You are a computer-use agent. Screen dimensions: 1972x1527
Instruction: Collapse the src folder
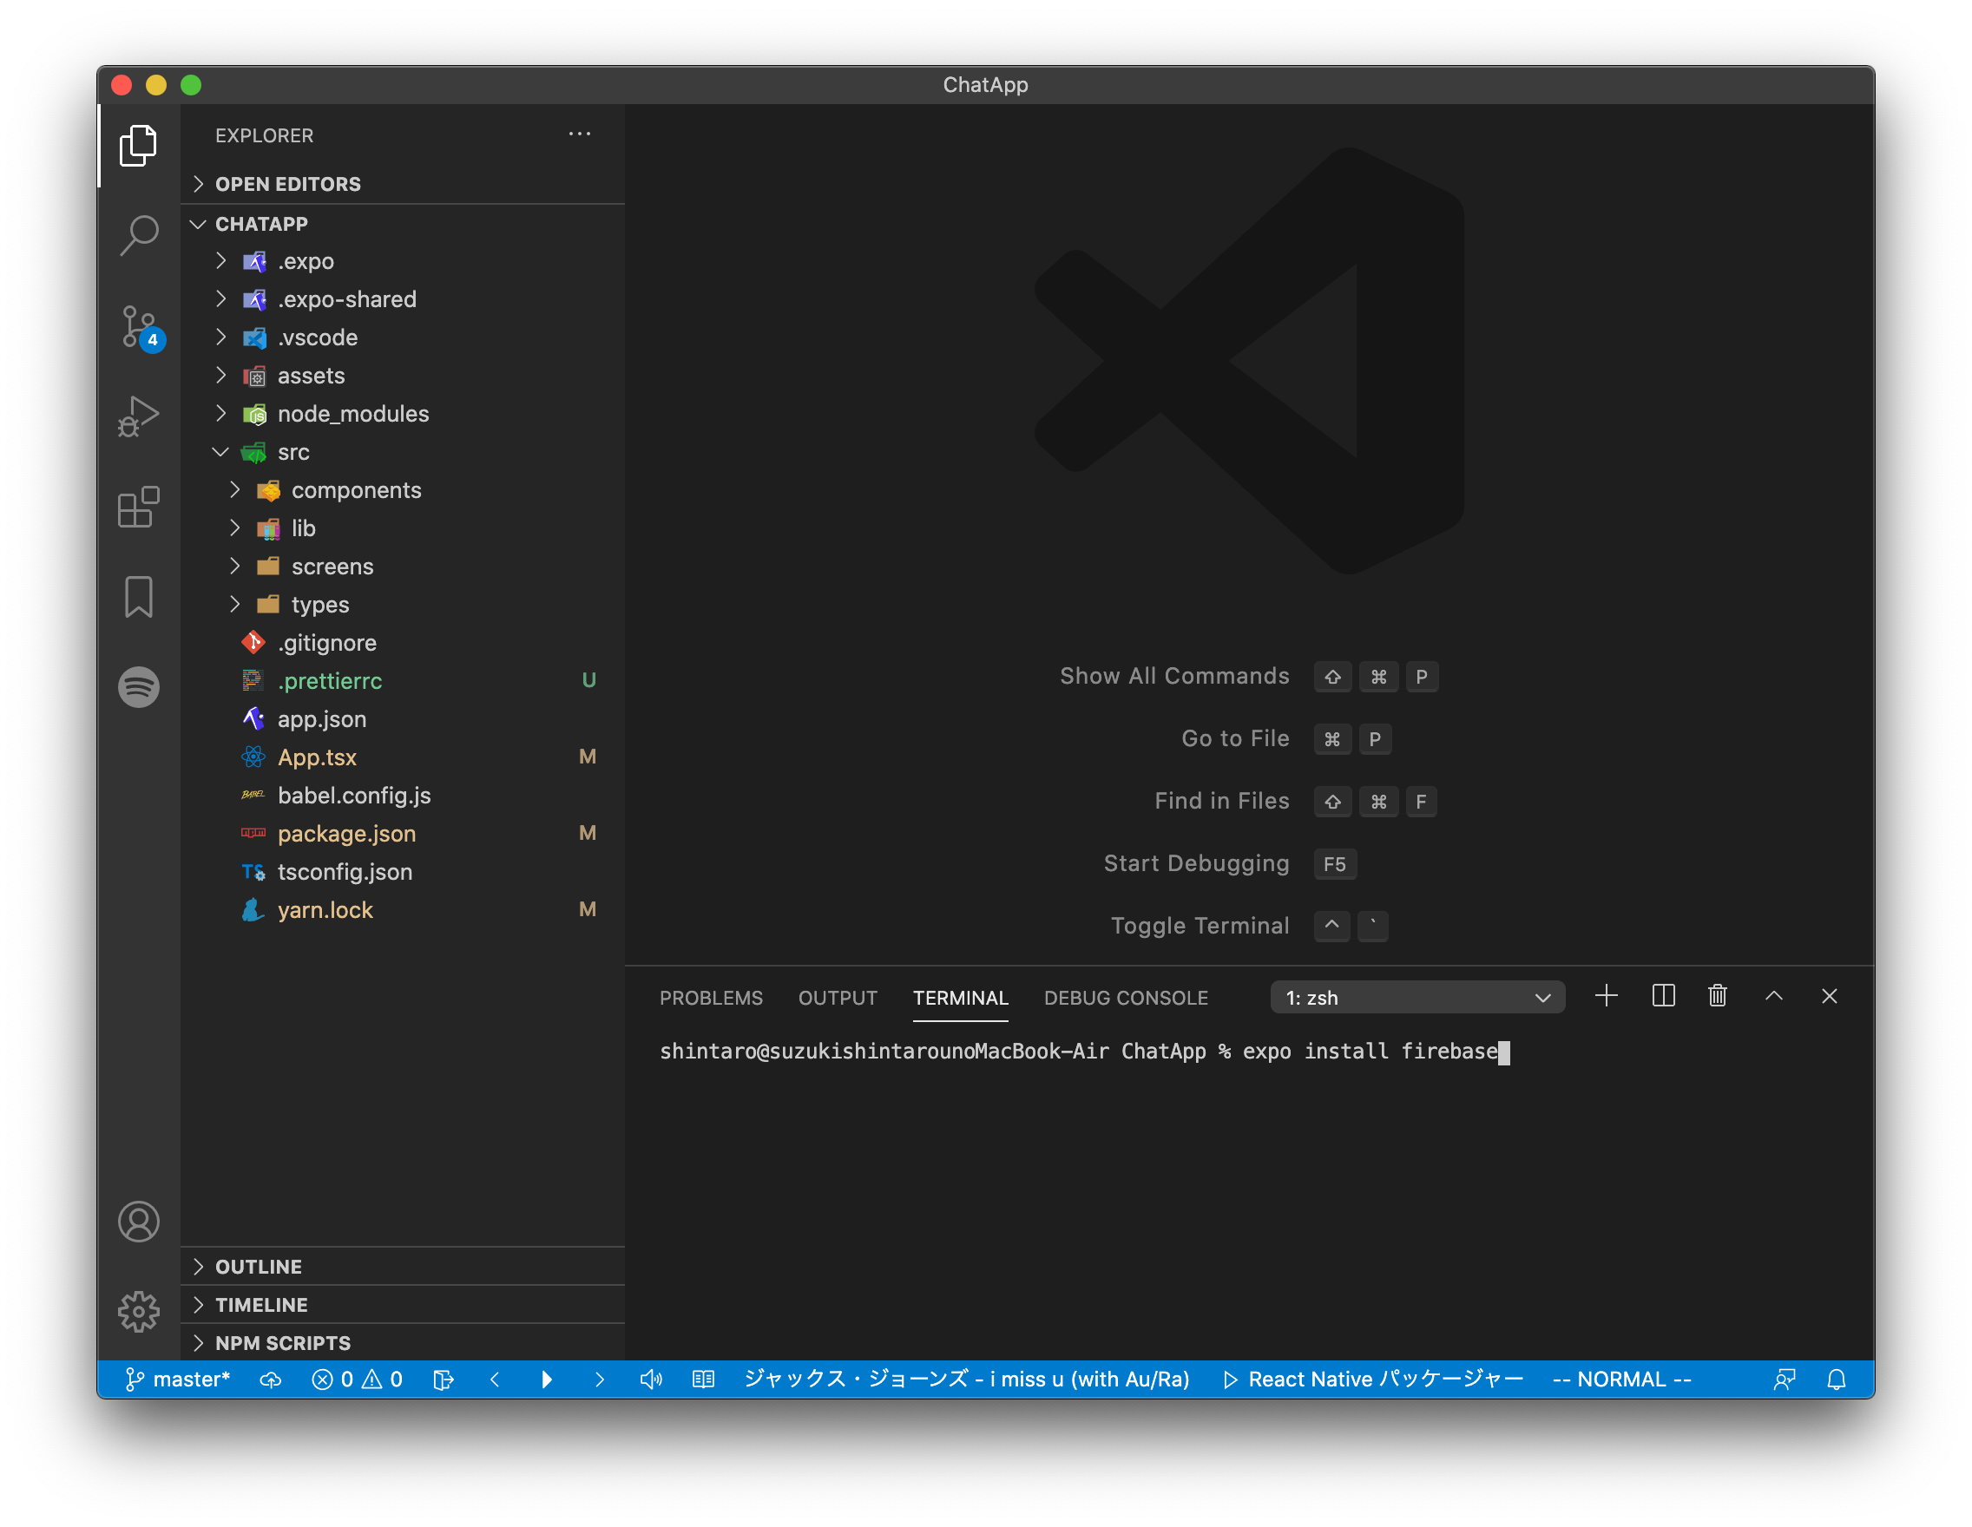point(293,452)
